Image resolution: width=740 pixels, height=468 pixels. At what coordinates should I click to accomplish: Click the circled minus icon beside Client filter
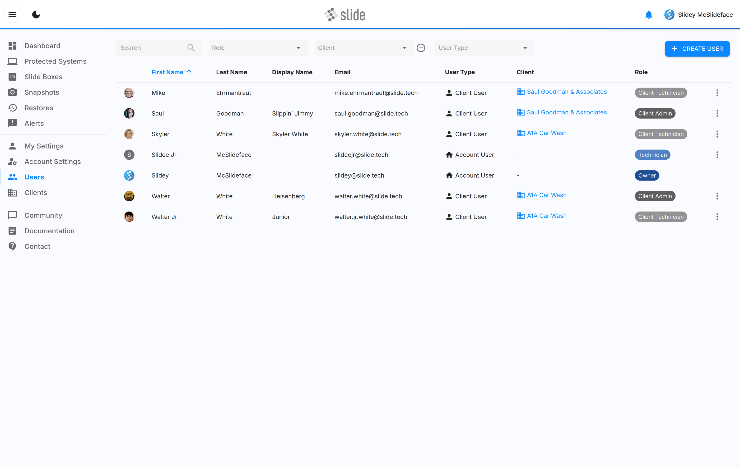coord(421,48)
